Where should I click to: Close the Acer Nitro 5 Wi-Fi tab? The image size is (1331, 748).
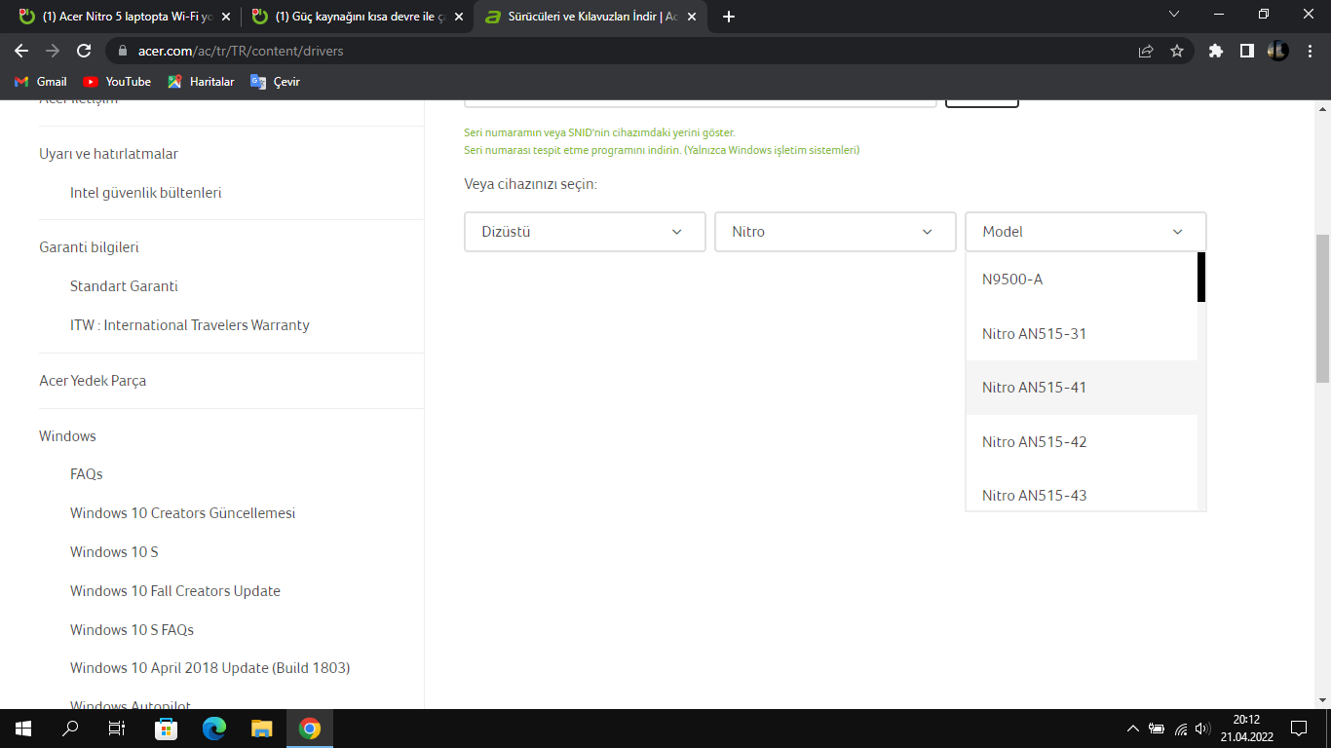click(226, 17)
